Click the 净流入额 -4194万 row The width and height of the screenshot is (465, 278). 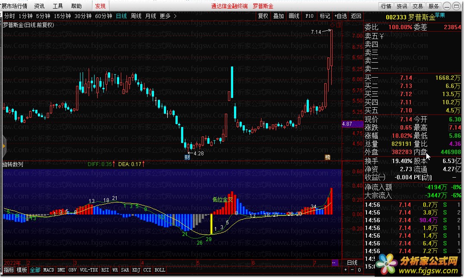tap(413, 187)
